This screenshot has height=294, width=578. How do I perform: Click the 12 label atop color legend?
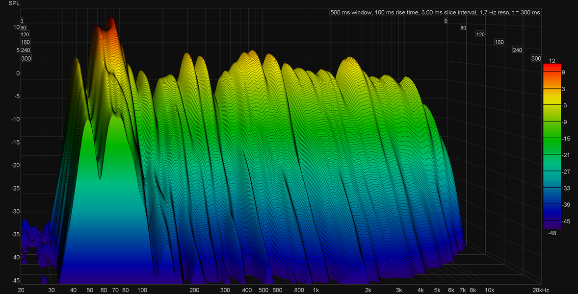pos(552,60)
